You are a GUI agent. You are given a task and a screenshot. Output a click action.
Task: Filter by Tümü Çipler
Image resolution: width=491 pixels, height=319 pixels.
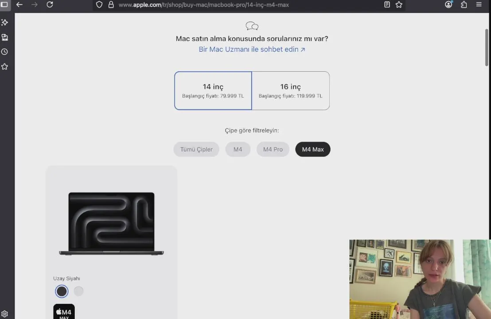[x=196, y=149]
